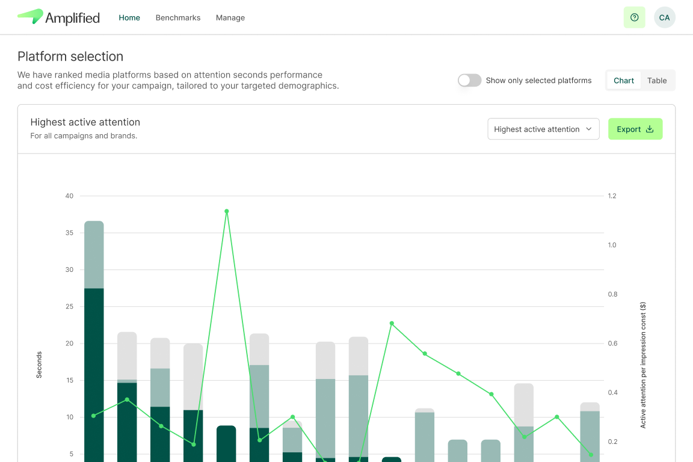Toggle Show only selected platforms switch

pyautogui.click(x=469, y=81)
